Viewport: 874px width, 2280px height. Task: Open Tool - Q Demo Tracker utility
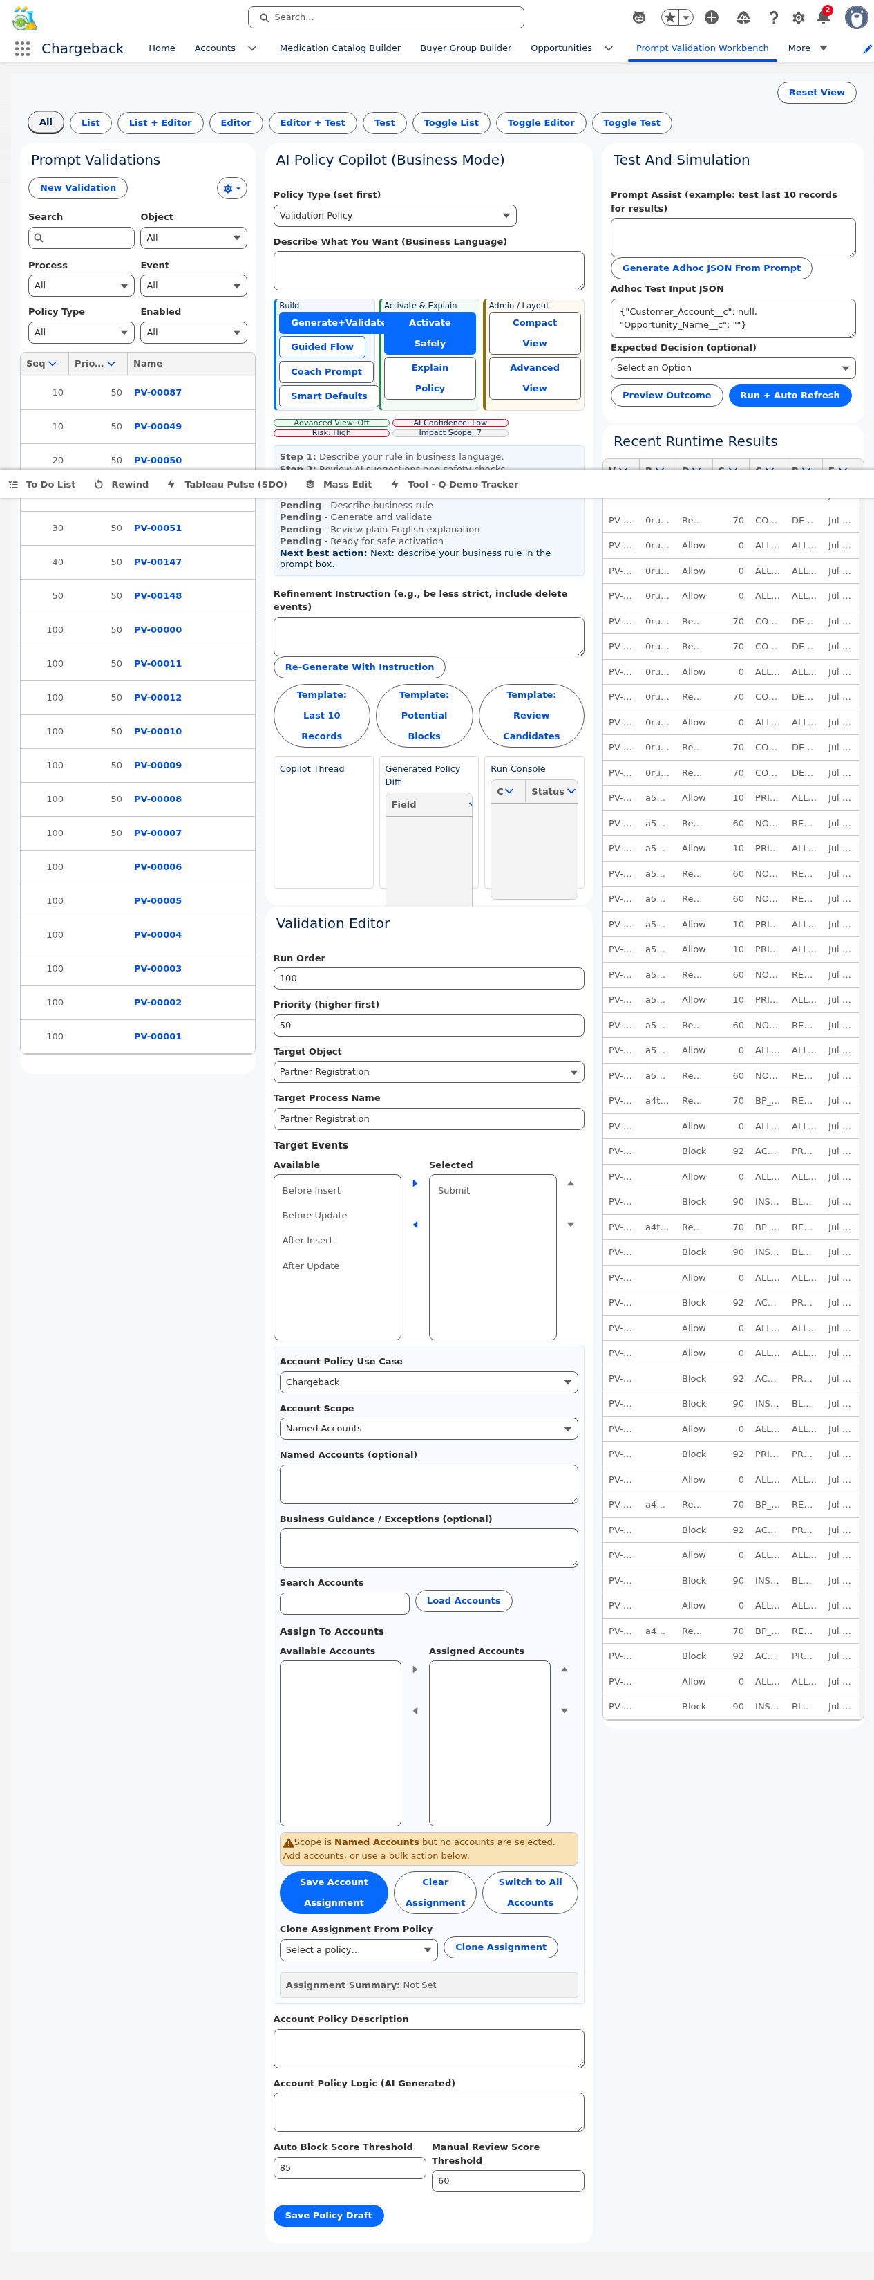[x=455, y=484]
